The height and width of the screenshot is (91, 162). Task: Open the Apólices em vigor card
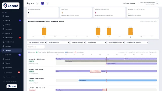pos(43,12)
